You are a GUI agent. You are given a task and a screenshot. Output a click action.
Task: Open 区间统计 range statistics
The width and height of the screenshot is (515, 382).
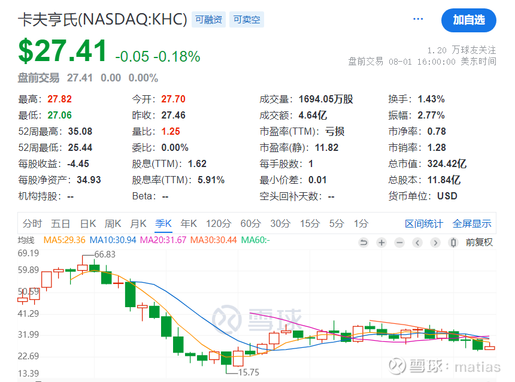[x=424, y=224]
